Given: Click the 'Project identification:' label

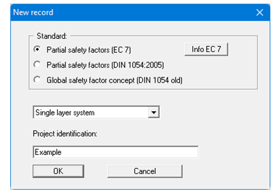Looking at the screenshot, I should click(x=65, y=134).
